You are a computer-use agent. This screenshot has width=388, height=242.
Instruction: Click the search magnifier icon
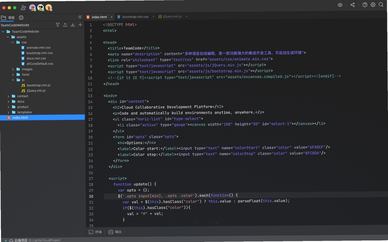coord(381,4)
